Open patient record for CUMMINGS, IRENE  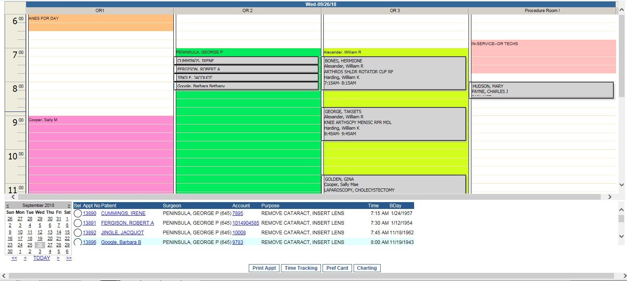(123, 213)
